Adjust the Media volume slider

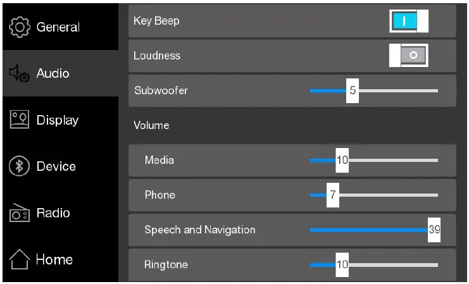373,160
